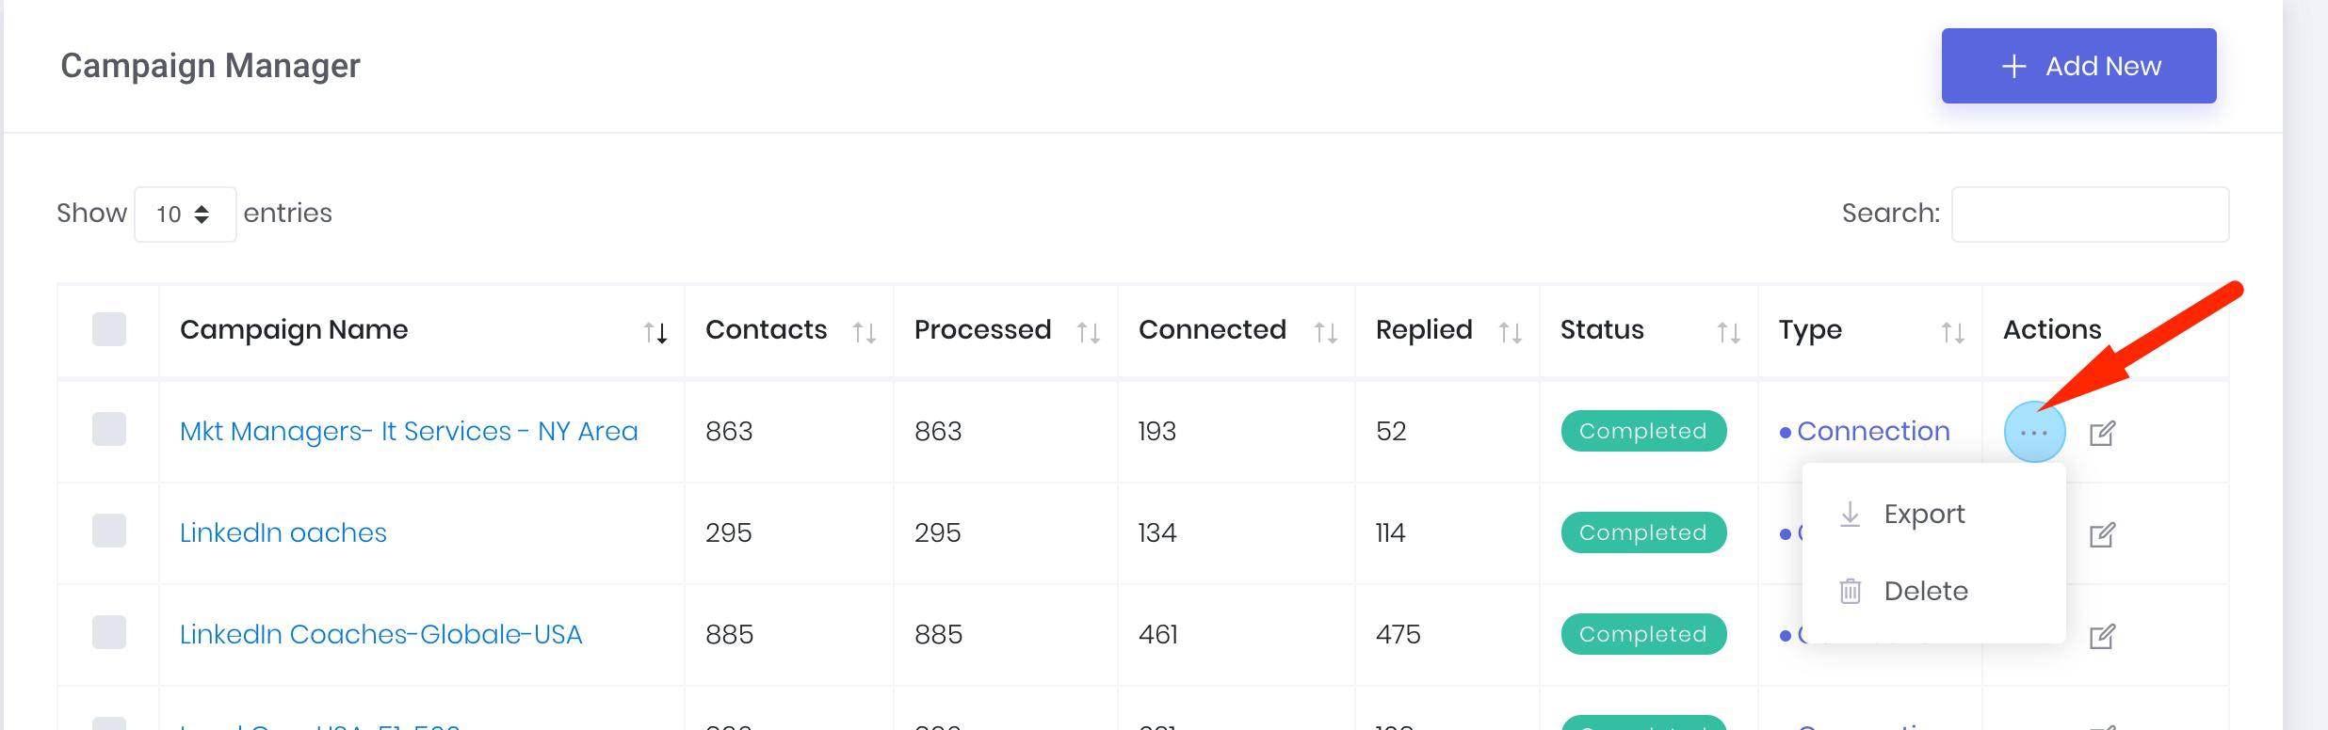Open the actions menu for Mkt Managers campaign
Viewport: 2328px width, 730px height.
[x=2035, y=431]
